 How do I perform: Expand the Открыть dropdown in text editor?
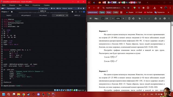coord(5,12)
